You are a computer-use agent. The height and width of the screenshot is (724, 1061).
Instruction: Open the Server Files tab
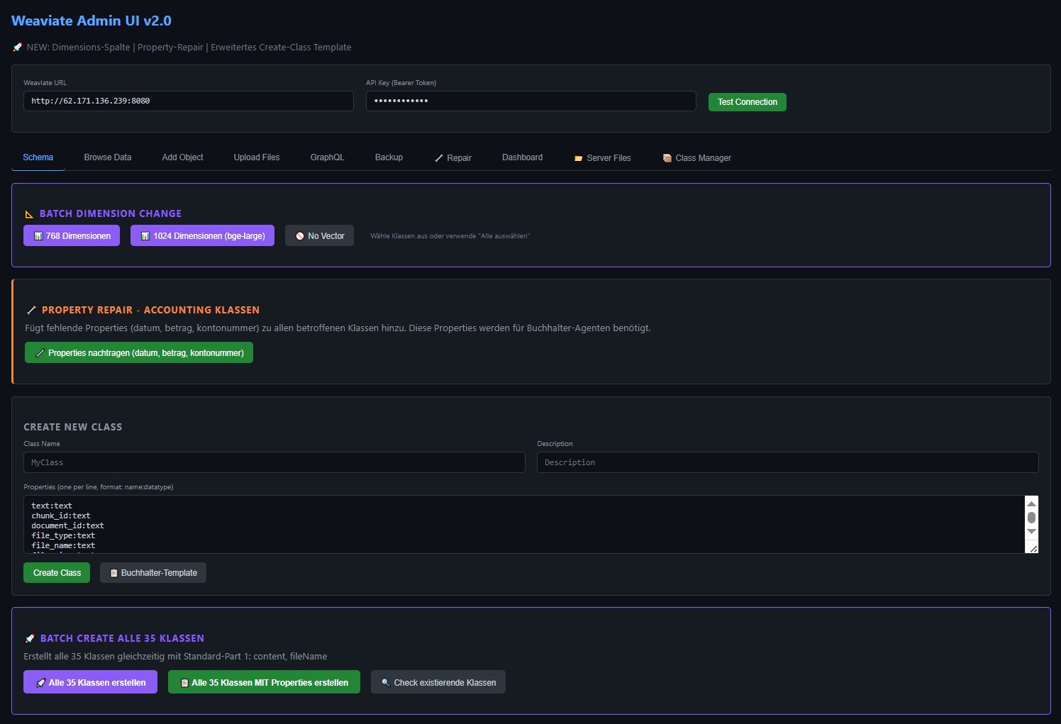tap(603, 157)
